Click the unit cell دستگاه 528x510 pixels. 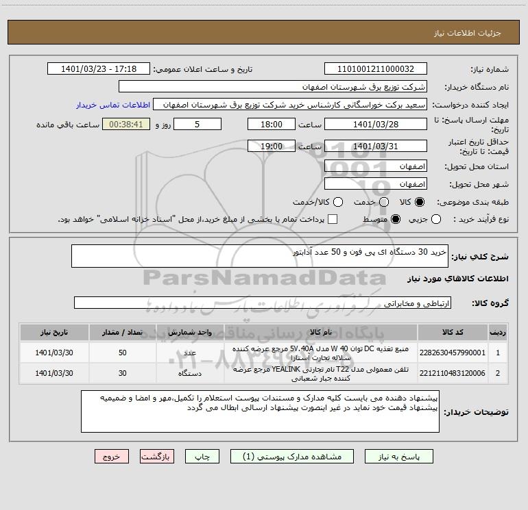pos(190,373)
